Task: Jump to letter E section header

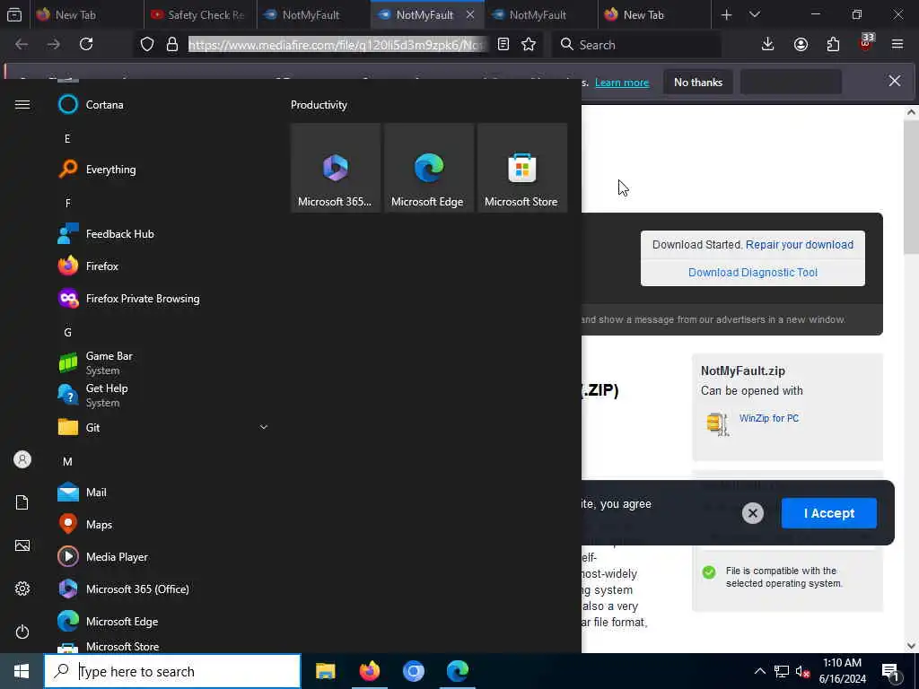Action: (x=67, y=138)
